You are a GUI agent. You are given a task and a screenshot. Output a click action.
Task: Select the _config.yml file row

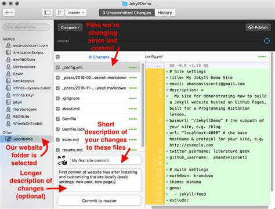click(97, 67)
